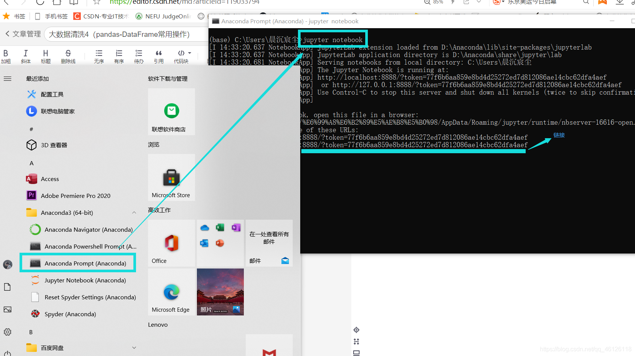The width and height of the screenshot is (635, 356).
Task: Click the 链接 label in the image
Action: (559, 135)
